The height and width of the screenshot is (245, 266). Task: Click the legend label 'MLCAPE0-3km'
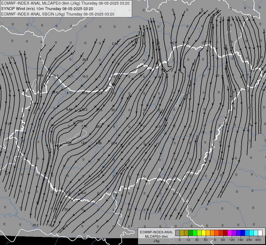[156, 237]
